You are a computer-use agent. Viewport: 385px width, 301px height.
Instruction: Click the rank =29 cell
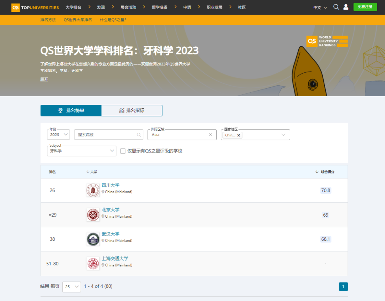(x=52, y=215)
